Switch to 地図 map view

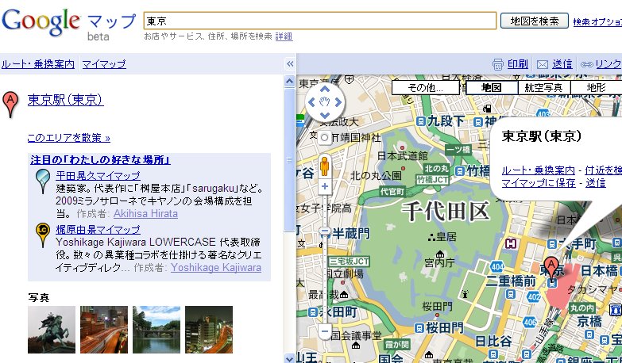(492, 87)
